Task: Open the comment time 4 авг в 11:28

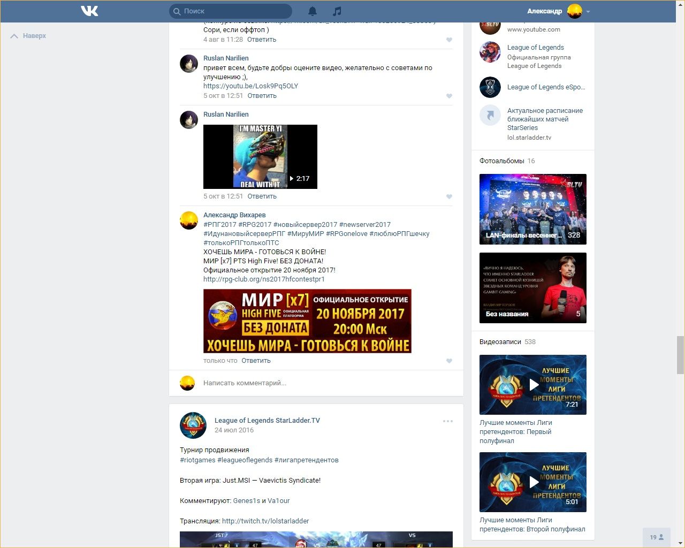Action: pos(223,40)
